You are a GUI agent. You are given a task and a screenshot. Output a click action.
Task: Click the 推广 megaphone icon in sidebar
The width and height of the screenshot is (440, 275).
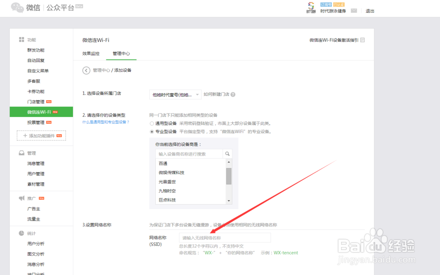coord(21,198)
